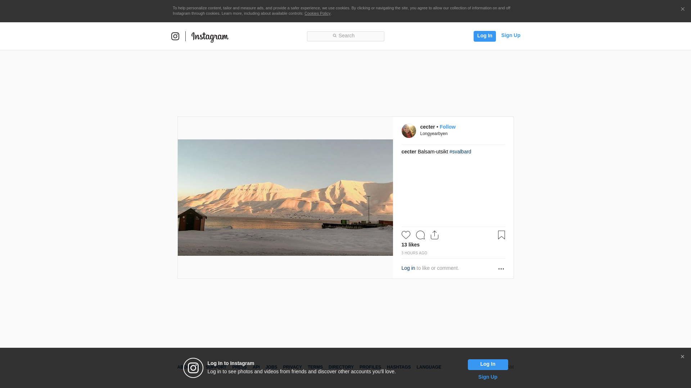691x388 pixels.
Task: Open the PRIVACY footer link
Action: pyautogui.click(x=292, y=367)
